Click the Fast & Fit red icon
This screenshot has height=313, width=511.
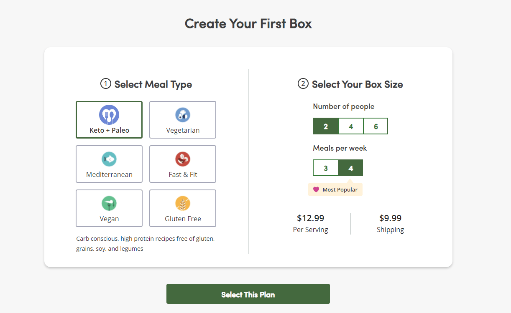point(183,159)
